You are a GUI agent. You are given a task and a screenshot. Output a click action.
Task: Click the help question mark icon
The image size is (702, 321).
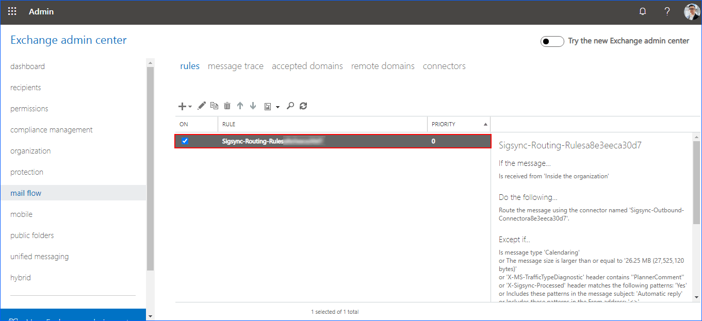coord(667,11)
